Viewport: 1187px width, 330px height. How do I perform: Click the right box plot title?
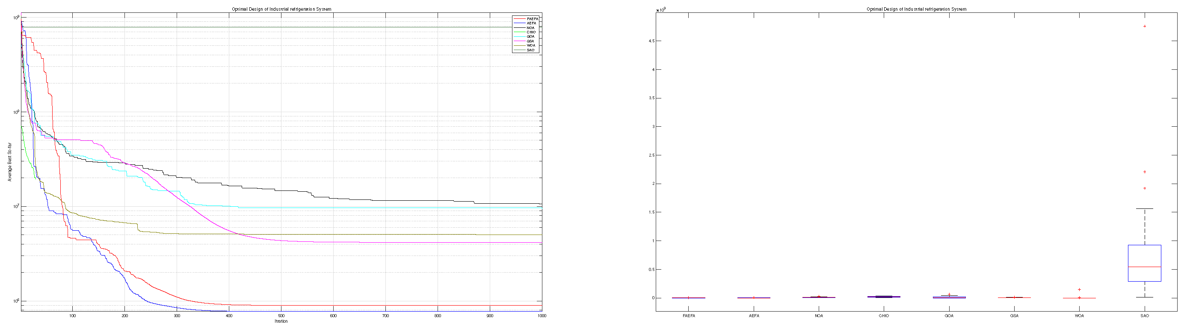tap(916, 9)
